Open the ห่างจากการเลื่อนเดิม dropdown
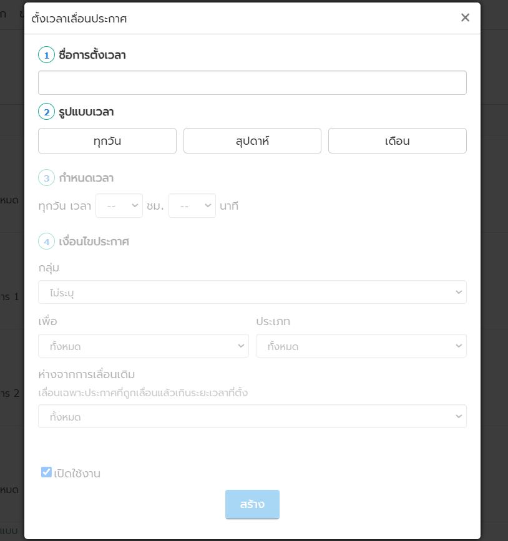508x541 pixels. point(252,416)
